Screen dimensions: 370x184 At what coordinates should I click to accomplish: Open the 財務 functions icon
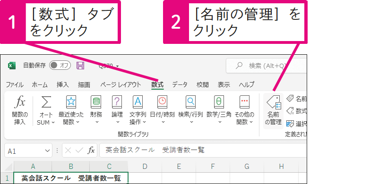coord(96,102)
